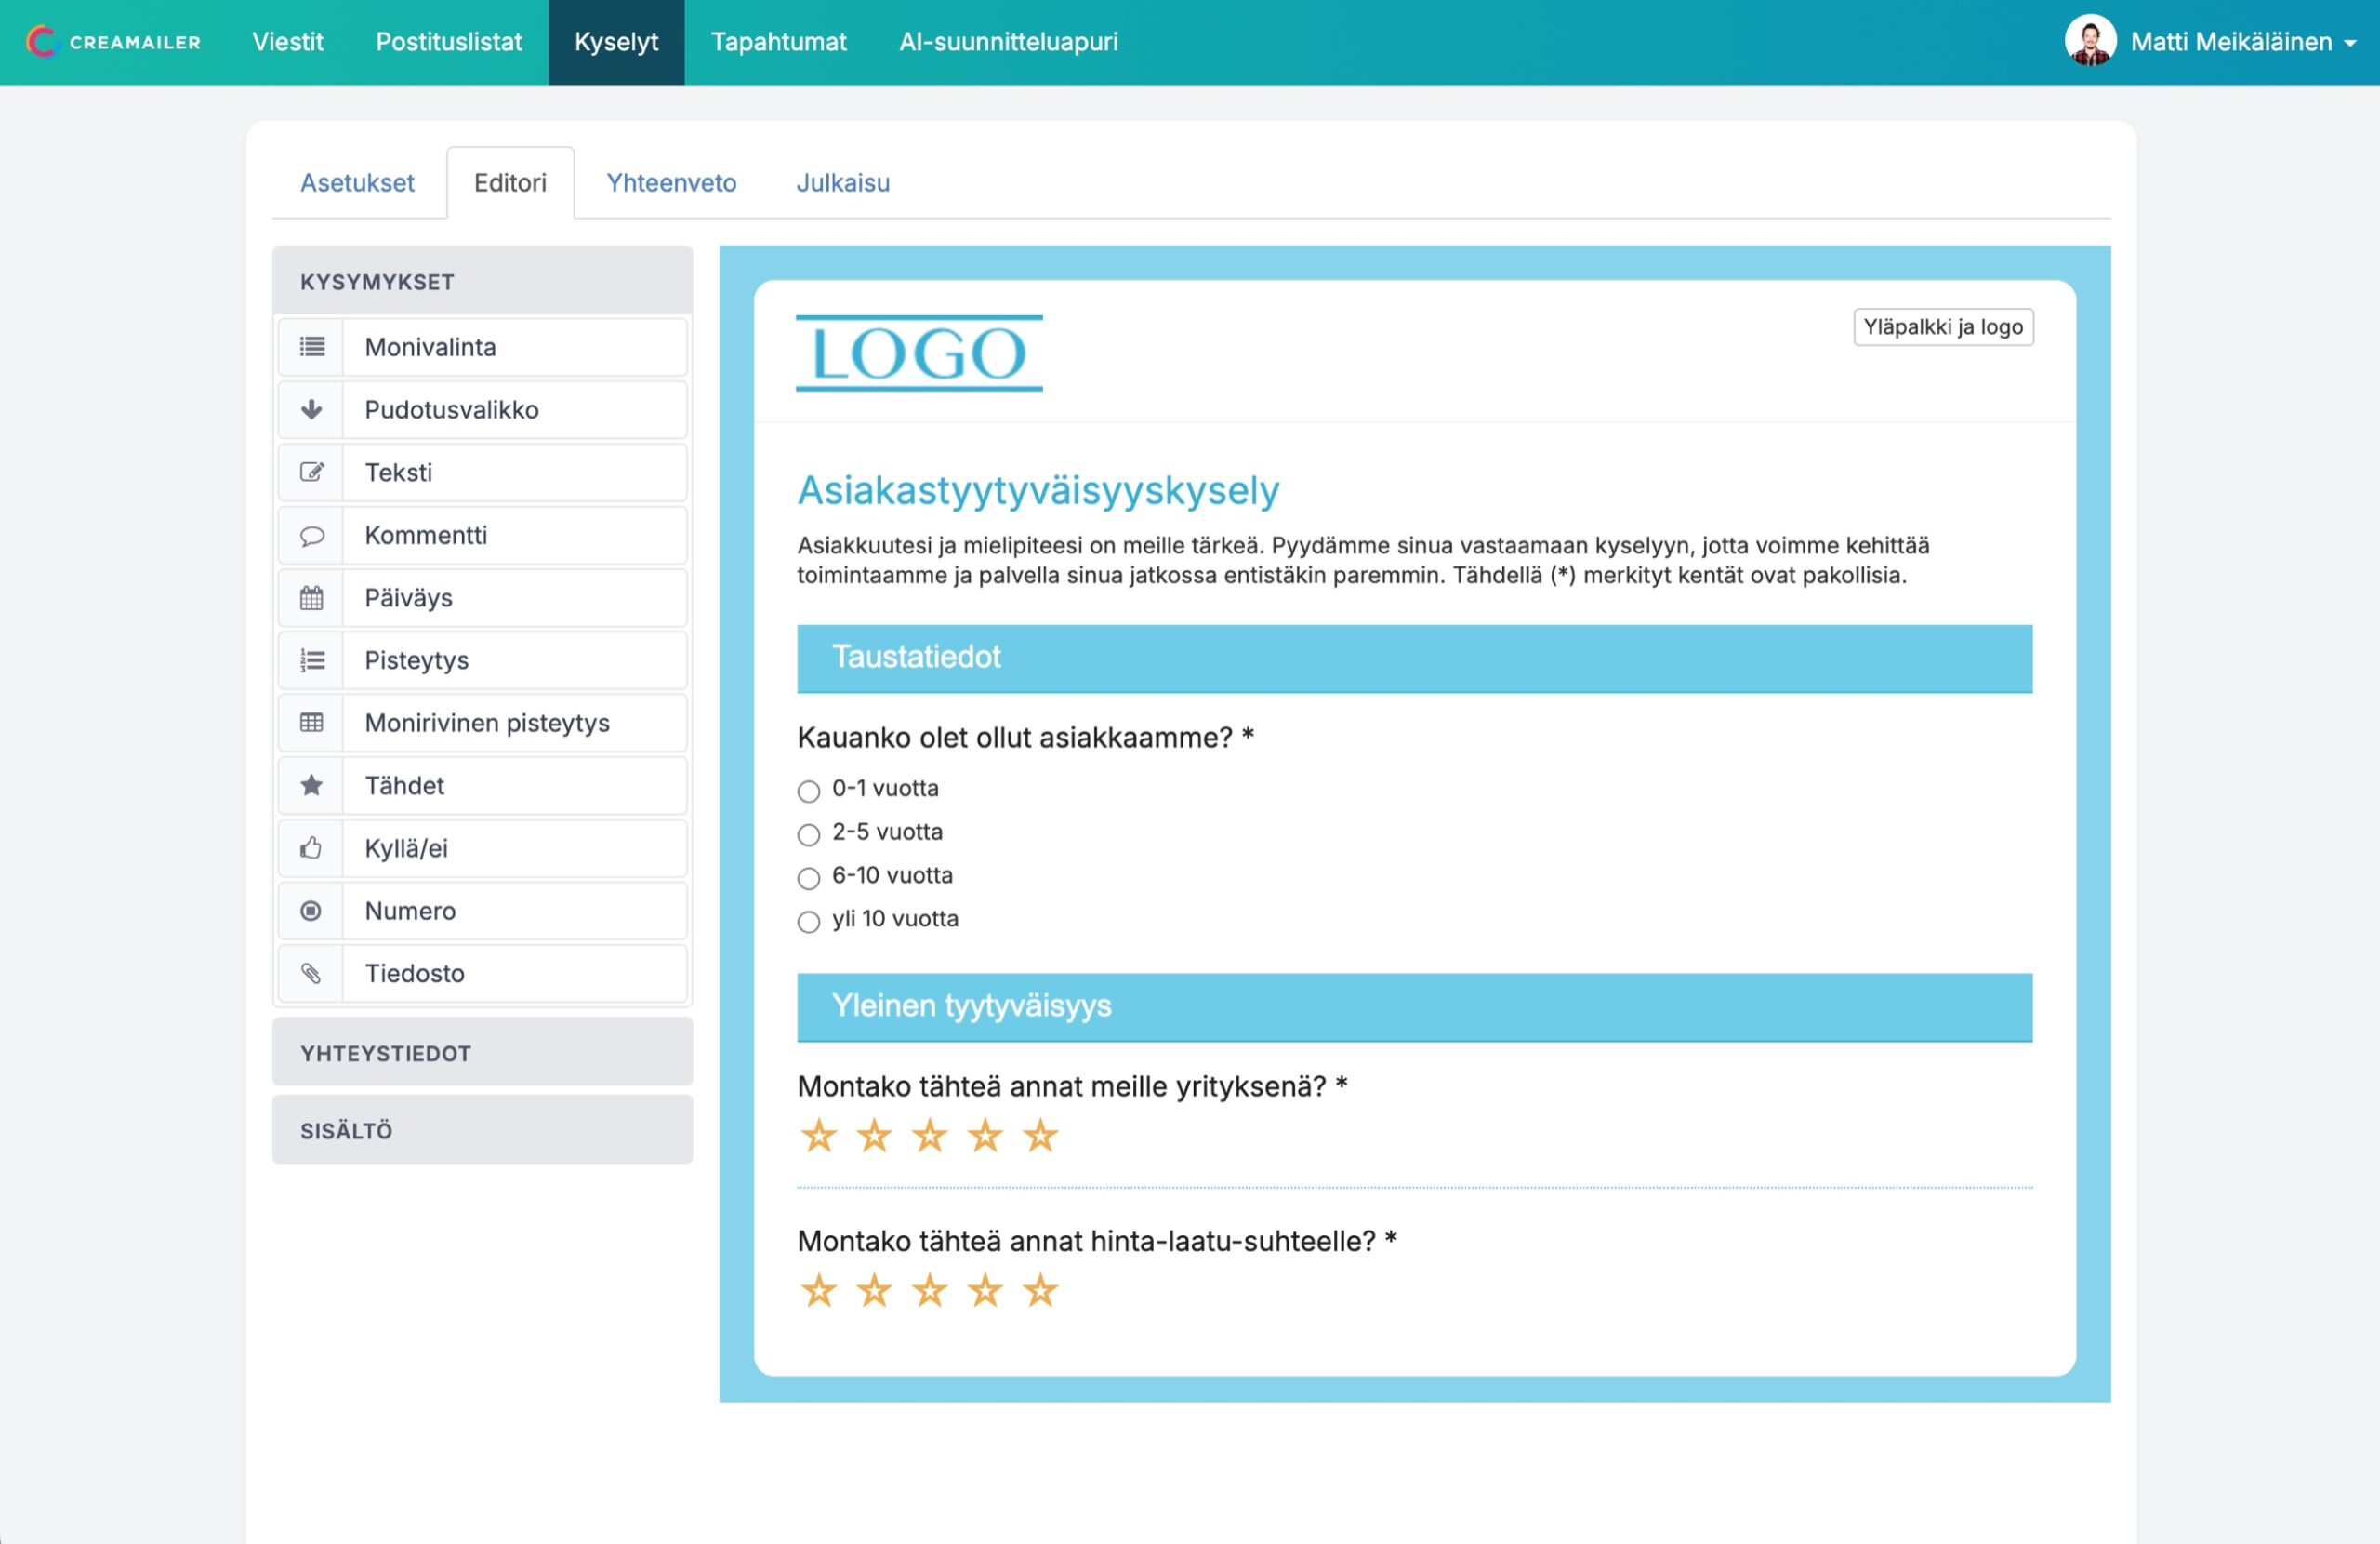Click the Tähdet star icon
Screen dimensions: 2380x1544
click(x=311, y=786)
